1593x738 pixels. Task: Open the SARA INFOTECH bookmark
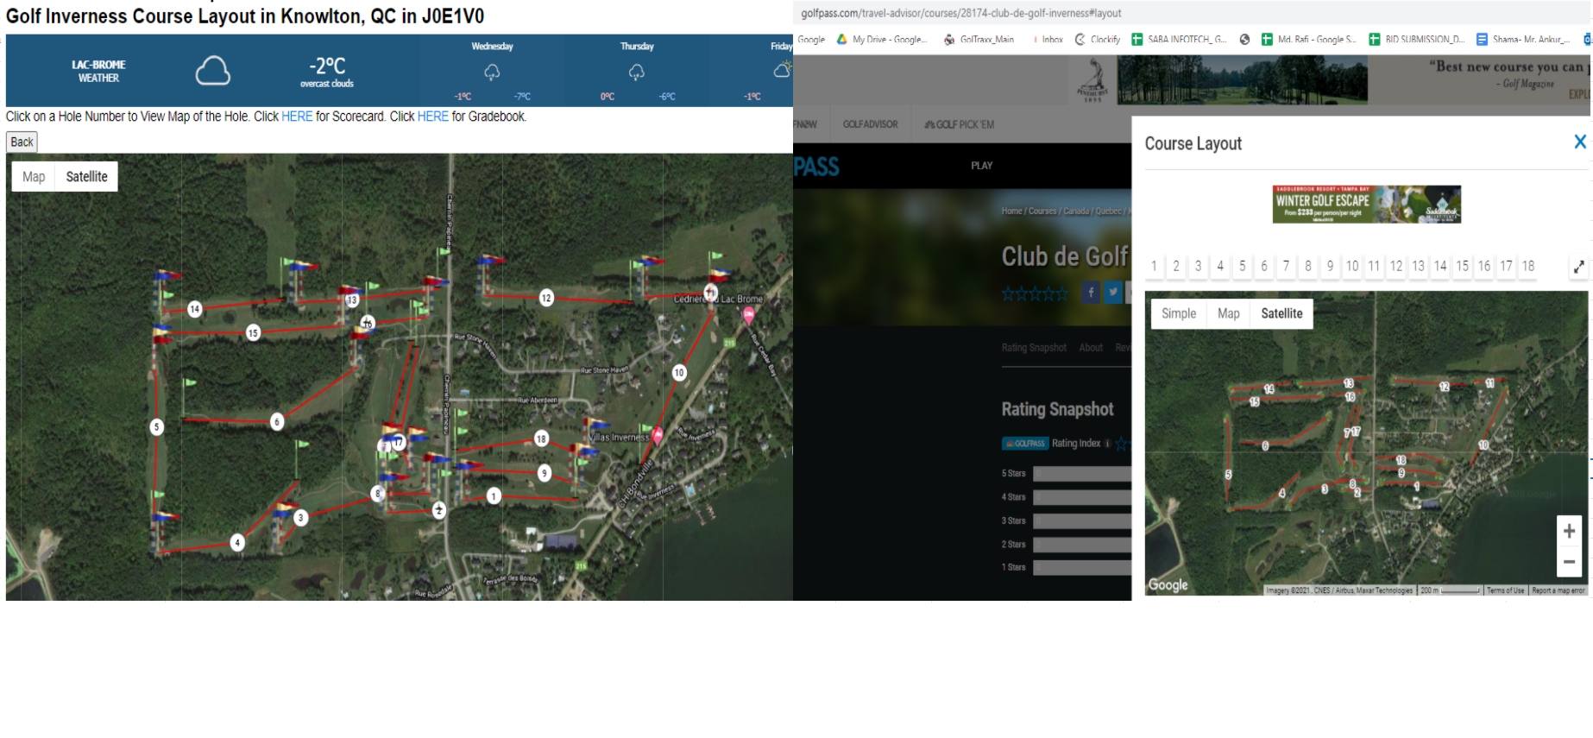1180,39
